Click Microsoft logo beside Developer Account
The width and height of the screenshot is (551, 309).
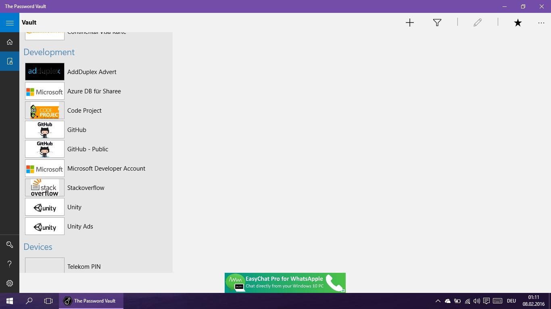tap(45, 168)
